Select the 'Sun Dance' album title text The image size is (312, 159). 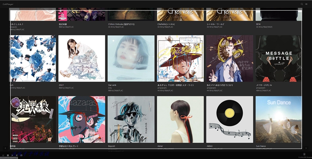pos(261,146)
